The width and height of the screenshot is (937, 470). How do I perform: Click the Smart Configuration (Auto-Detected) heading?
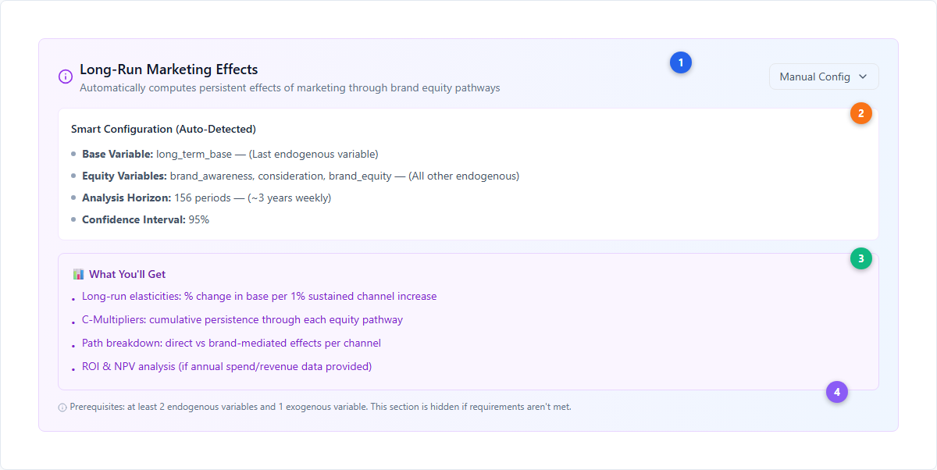[163, 129]
